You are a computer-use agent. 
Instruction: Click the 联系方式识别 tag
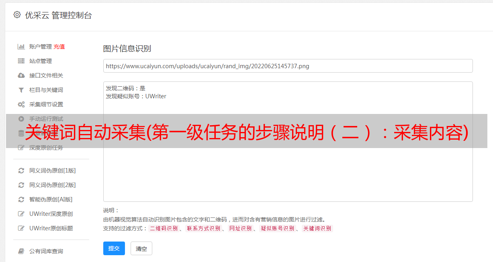tap(203, 228)
